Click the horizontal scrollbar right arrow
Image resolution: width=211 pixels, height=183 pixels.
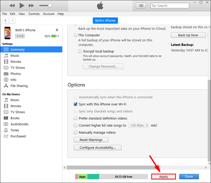(x=206, y=168)
